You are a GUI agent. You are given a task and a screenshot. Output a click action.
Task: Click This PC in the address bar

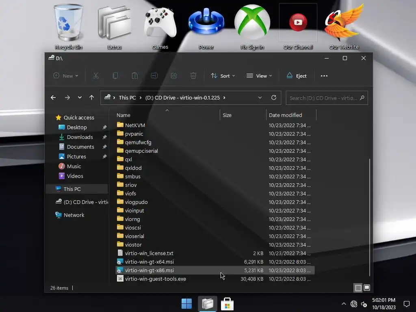pyautogui.click(x=127, y=97)
